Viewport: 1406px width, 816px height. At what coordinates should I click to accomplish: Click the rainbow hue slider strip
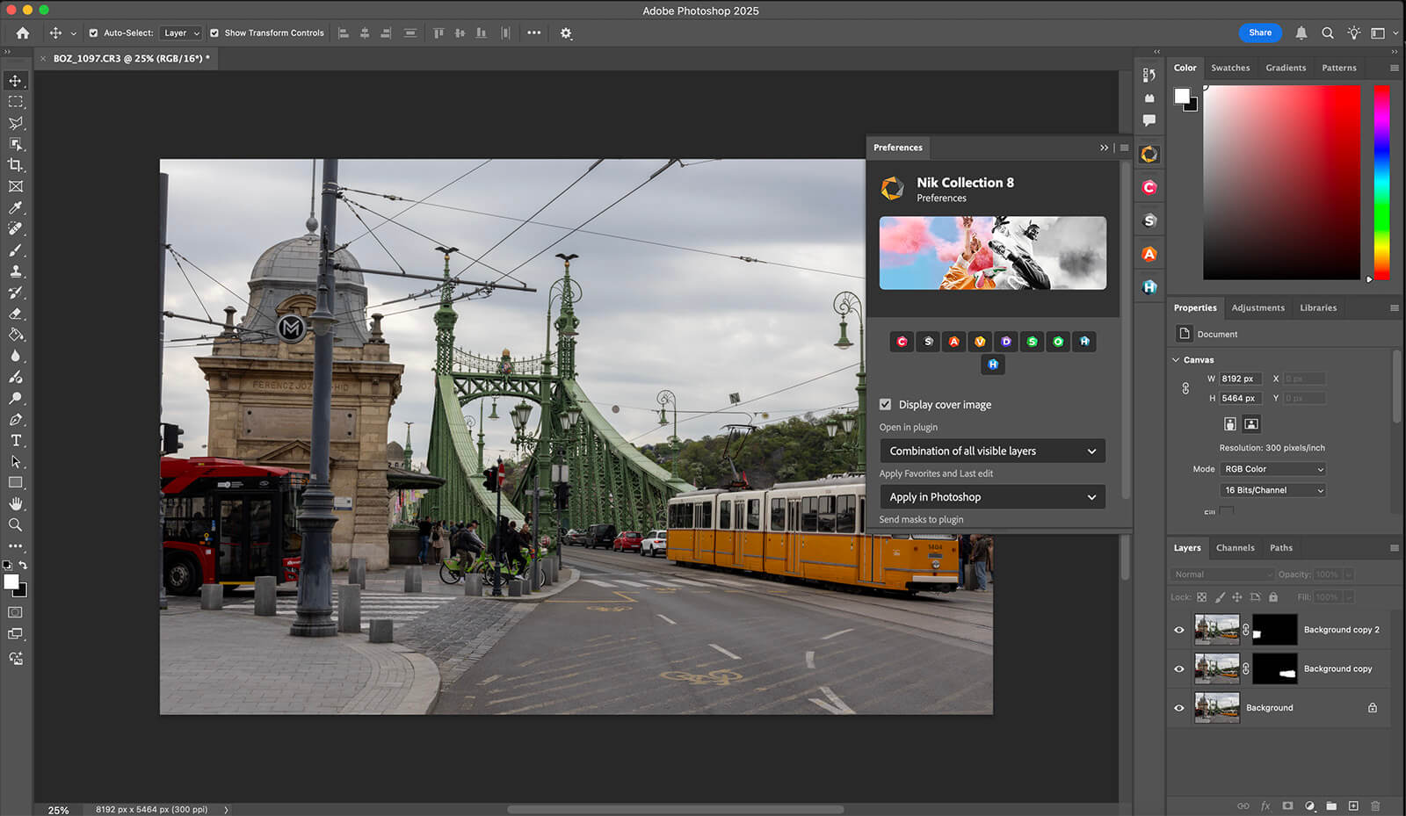1381,183
